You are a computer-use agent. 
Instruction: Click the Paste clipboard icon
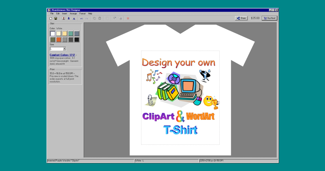(x=100, y=18)
